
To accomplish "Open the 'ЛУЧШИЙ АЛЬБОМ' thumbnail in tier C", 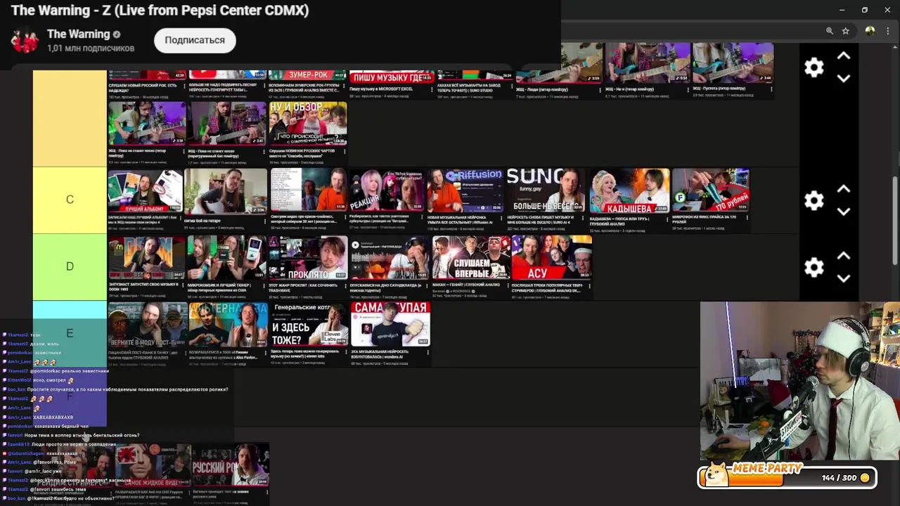I will pyautogui.click(x=145, y=190).
